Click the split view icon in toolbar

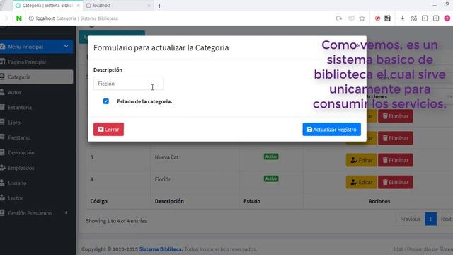coord(425,18)
